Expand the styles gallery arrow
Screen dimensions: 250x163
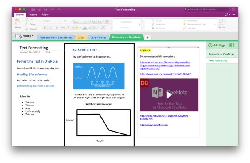tap(140, 24)
